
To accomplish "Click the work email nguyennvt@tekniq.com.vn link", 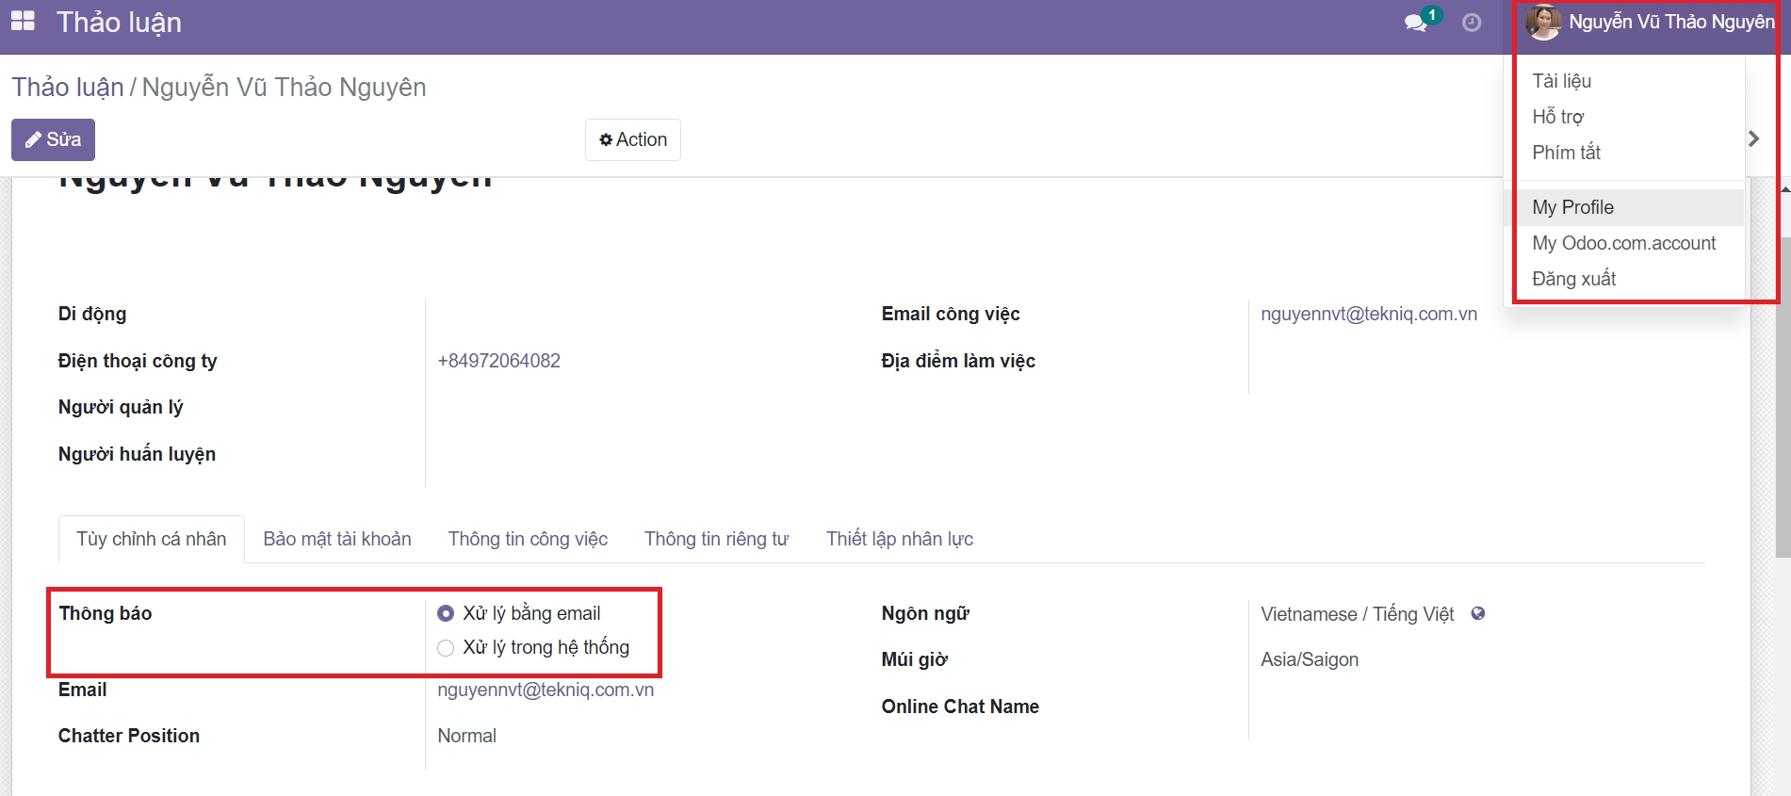I will click(x=1368, y=314).
